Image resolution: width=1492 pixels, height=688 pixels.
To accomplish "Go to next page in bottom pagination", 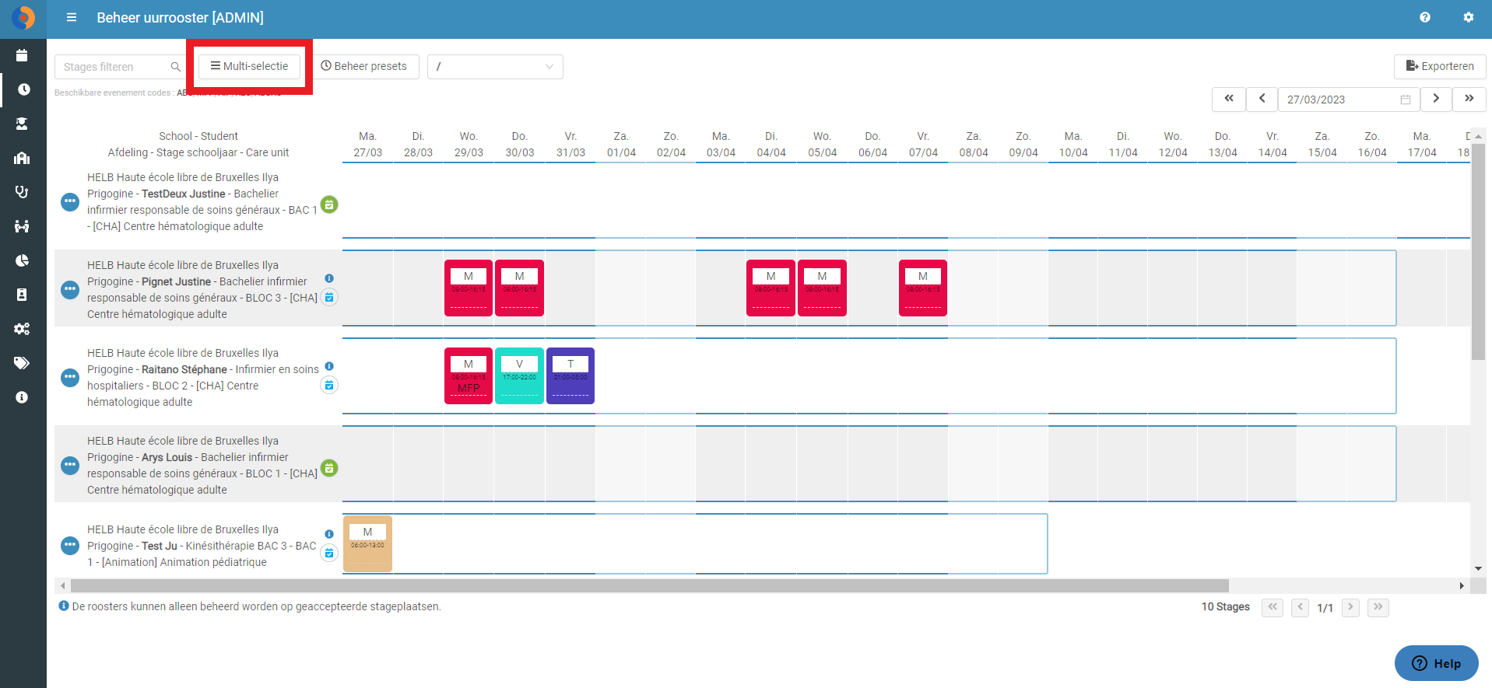I will coord(1350,607).
